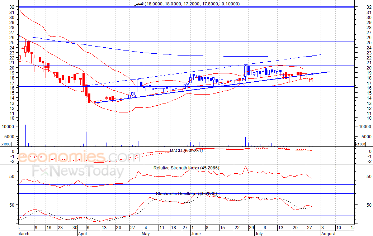The image size is (373, 236).
Task: Open the FxNewsToday watermark logo
Action: 78,172
